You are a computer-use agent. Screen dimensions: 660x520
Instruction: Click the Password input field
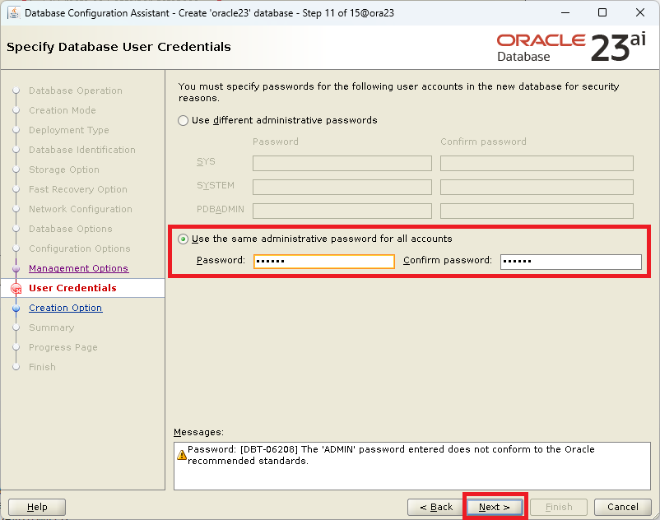(x=323, y=262)
